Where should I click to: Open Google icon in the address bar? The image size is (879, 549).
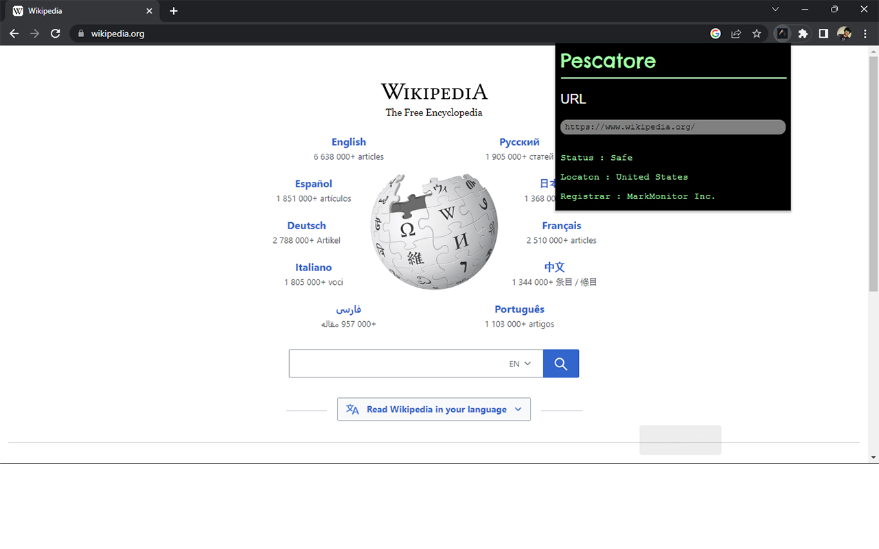[716, 34]
